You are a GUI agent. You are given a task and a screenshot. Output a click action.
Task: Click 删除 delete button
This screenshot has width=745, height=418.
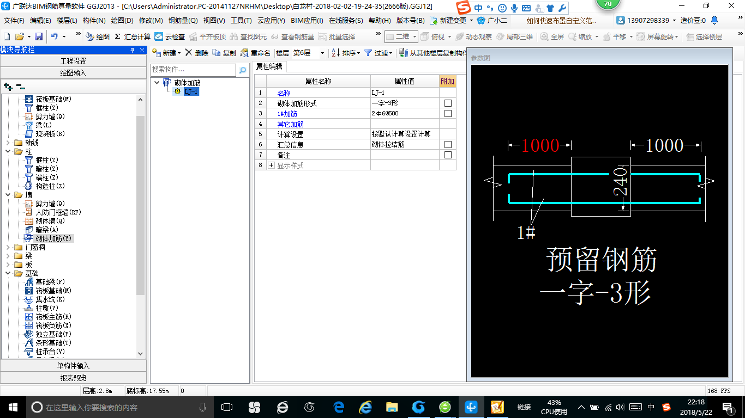click(196, 53)
